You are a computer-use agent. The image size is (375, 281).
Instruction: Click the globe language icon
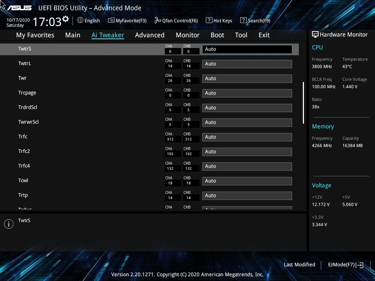(80, 20)
